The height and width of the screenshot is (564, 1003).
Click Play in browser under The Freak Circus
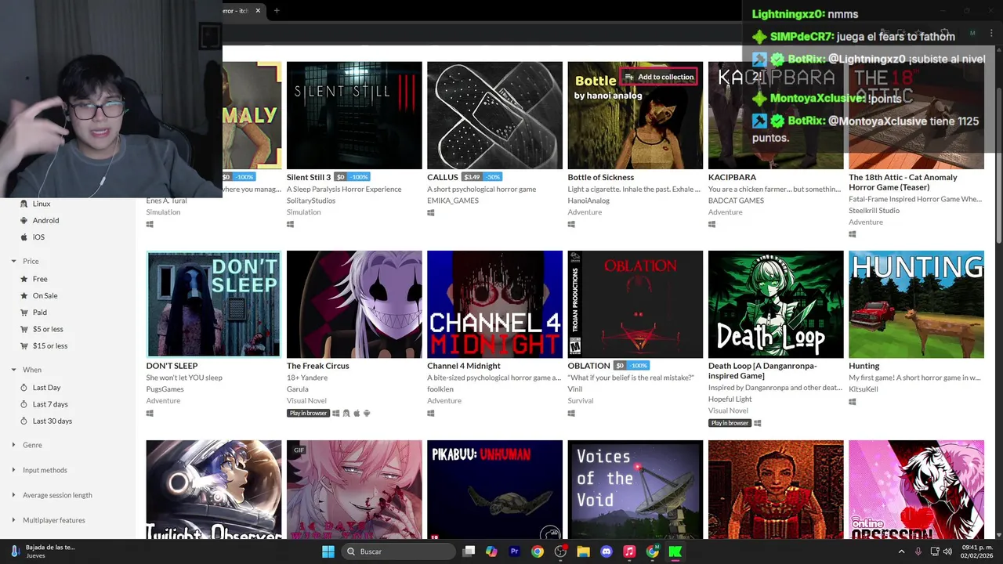(x=308, y=413)
